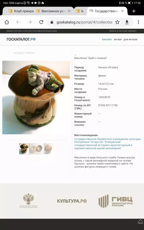Click the Вверх scroll-to-top arrow
Viewport: 144px width, 230px height.
coord(140,222)
